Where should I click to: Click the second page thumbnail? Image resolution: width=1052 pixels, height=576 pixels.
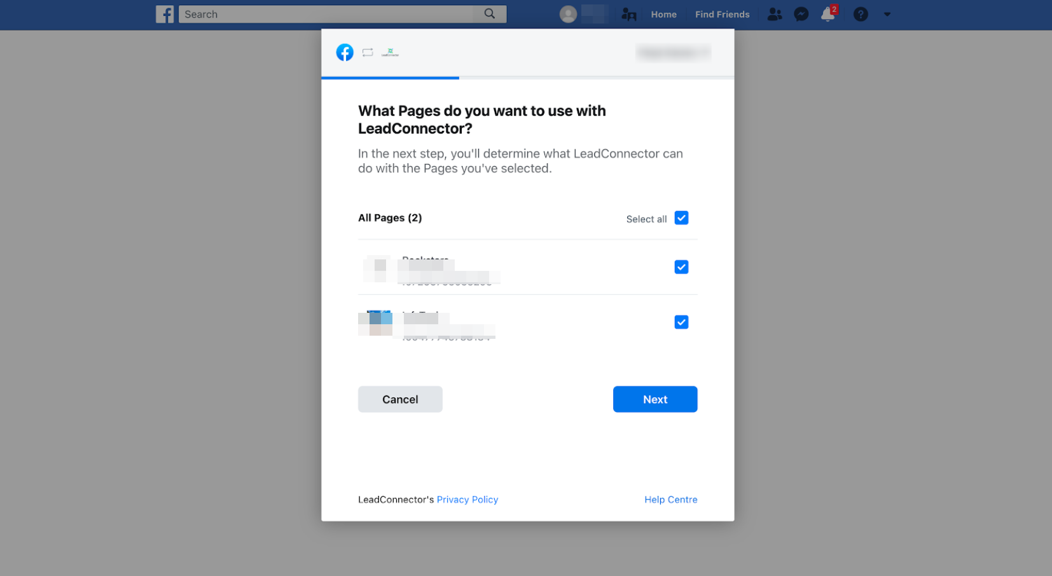376,323
